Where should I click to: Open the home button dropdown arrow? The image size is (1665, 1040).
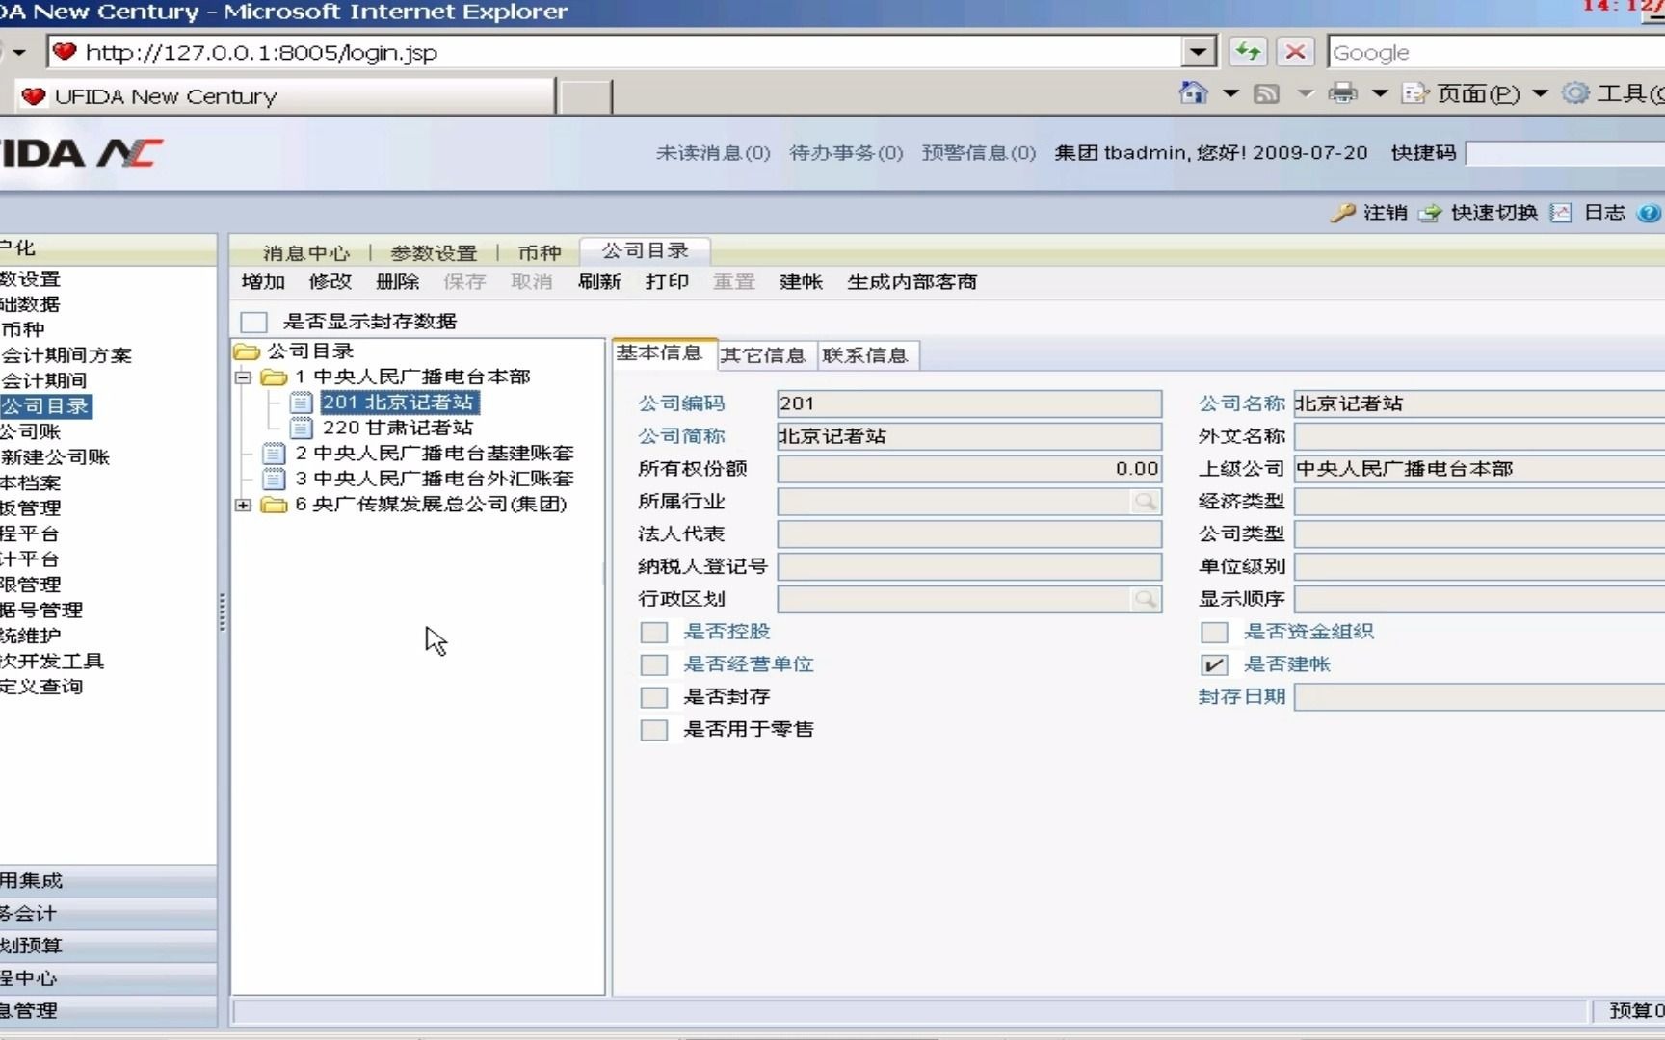click(1230, 93)
